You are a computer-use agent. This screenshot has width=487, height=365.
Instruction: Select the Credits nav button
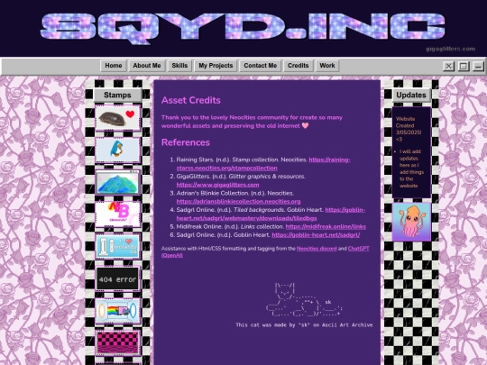click(x=299, y=66)
